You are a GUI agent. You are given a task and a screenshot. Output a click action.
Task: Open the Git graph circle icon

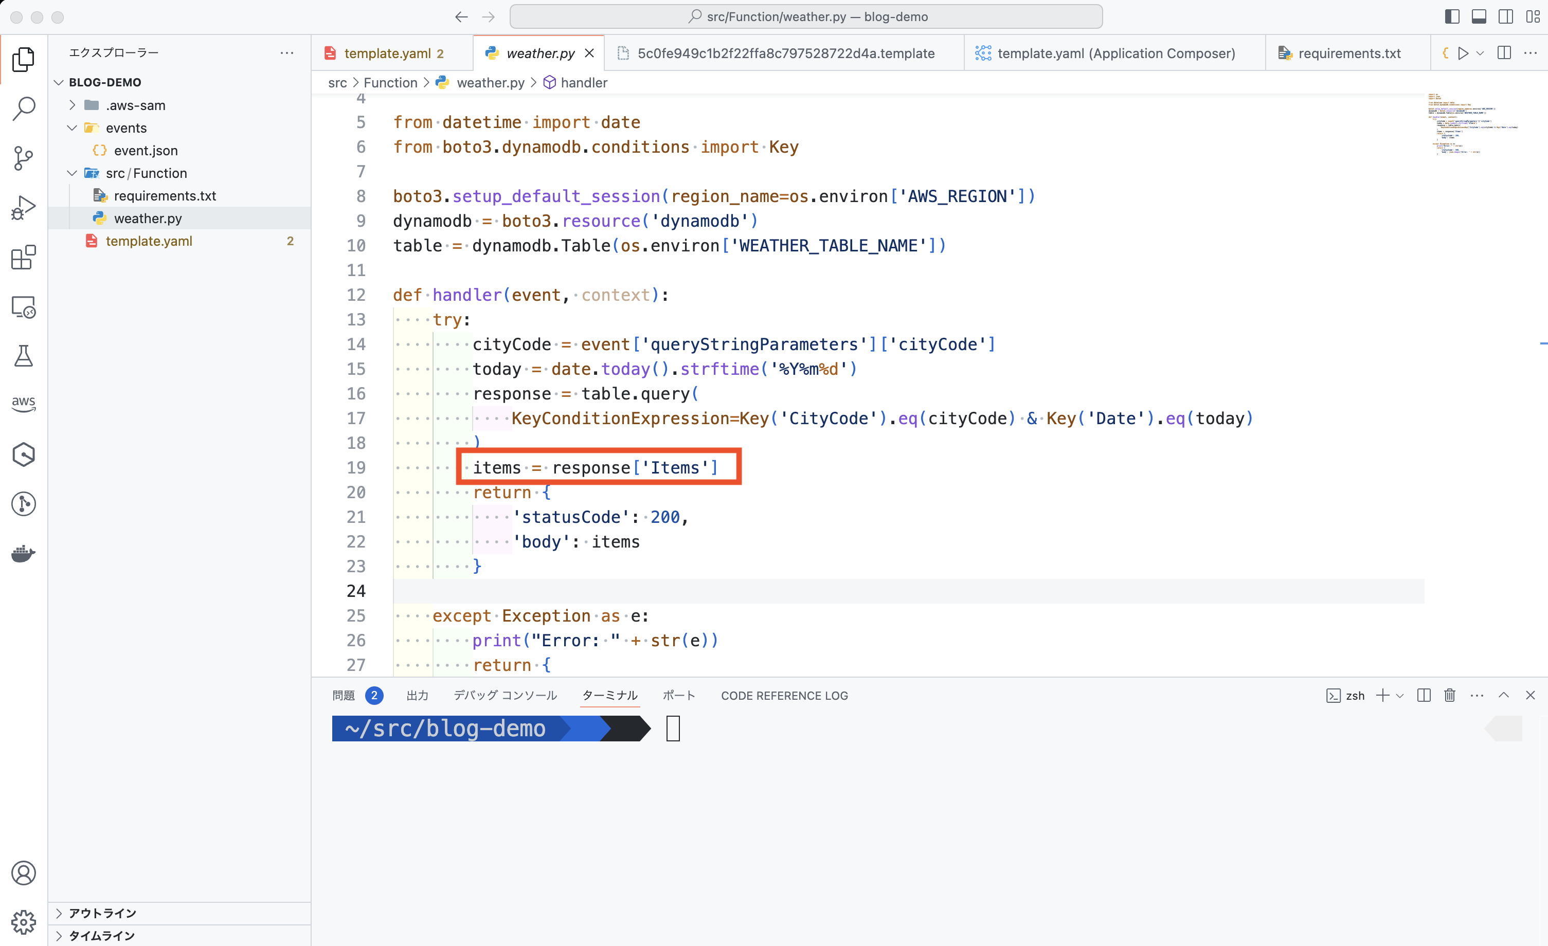coord(23,504)
